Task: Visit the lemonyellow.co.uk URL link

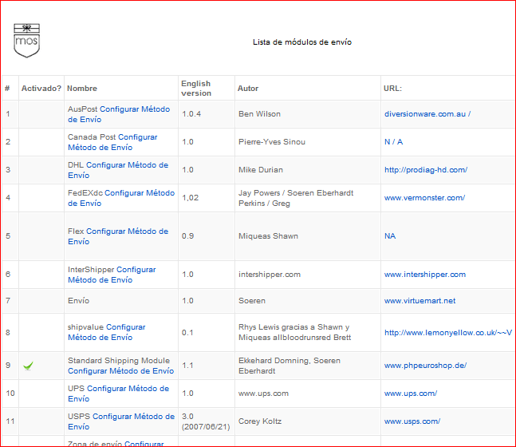Action: pyautogui.click(x=448, y=333)
